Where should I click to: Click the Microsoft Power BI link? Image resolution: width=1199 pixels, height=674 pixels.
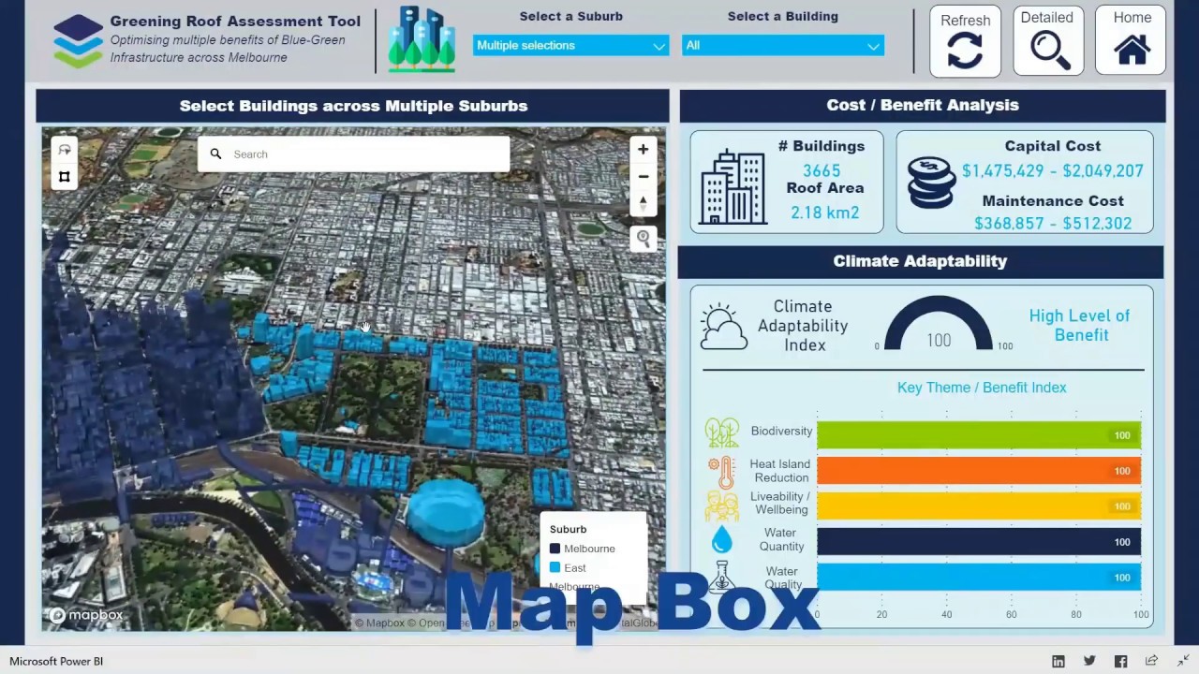[x=56, y=661]
